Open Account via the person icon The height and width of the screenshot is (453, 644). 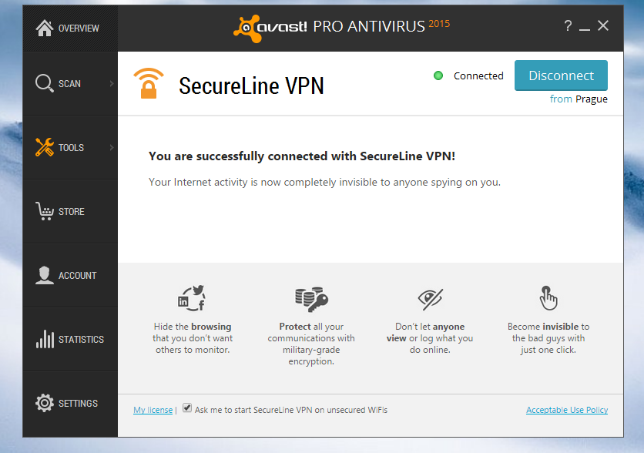45,274
